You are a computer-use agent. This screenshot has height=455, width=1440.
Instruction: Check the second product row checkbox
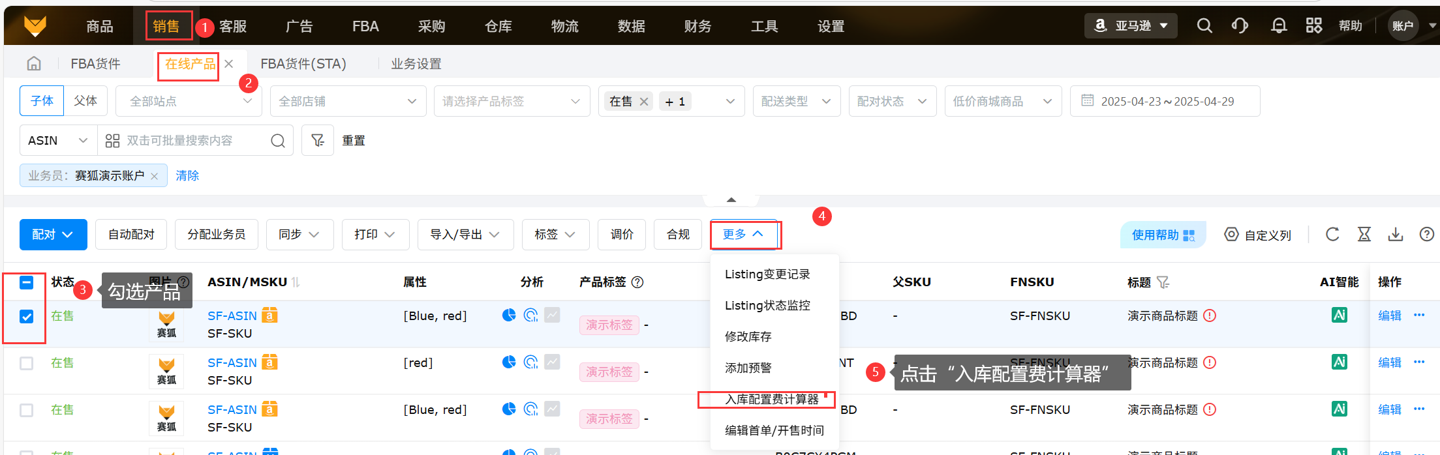pyautogui.click(x=26, y=363)
